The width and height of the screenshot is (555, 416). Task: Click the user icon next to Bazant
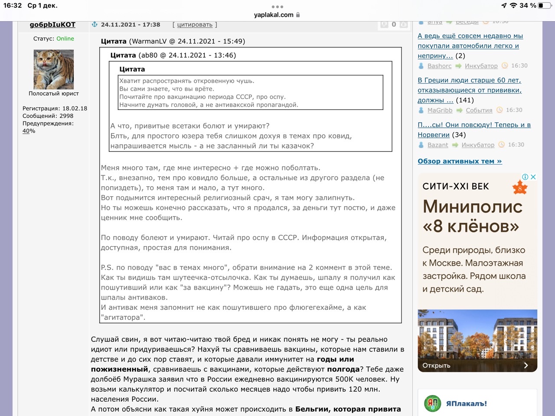click(421, 145)
